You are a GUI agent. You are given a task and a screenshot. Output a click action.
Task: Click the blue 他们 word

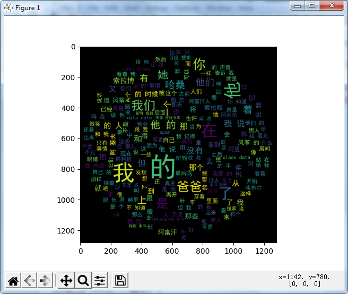pyautogui.click(x=205, y=82)
